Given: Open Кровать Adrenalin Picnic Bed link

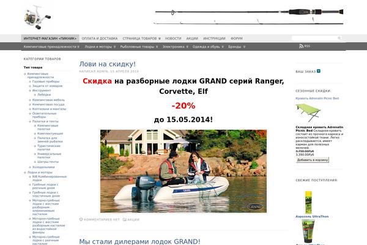Looking at the screenshot, I should pos(317,98).
